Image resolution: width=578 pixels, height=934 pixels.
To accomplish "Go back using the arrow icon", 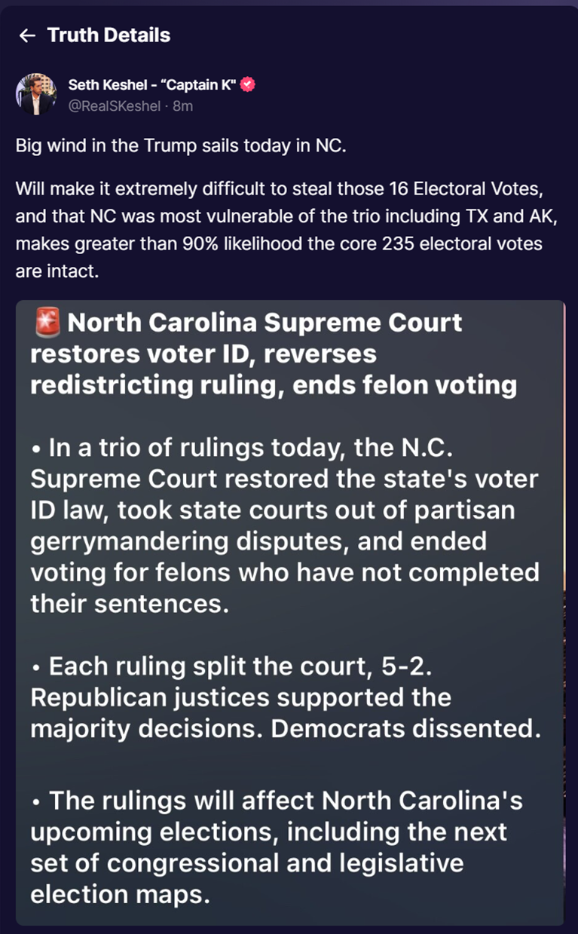I will (27, 35).
